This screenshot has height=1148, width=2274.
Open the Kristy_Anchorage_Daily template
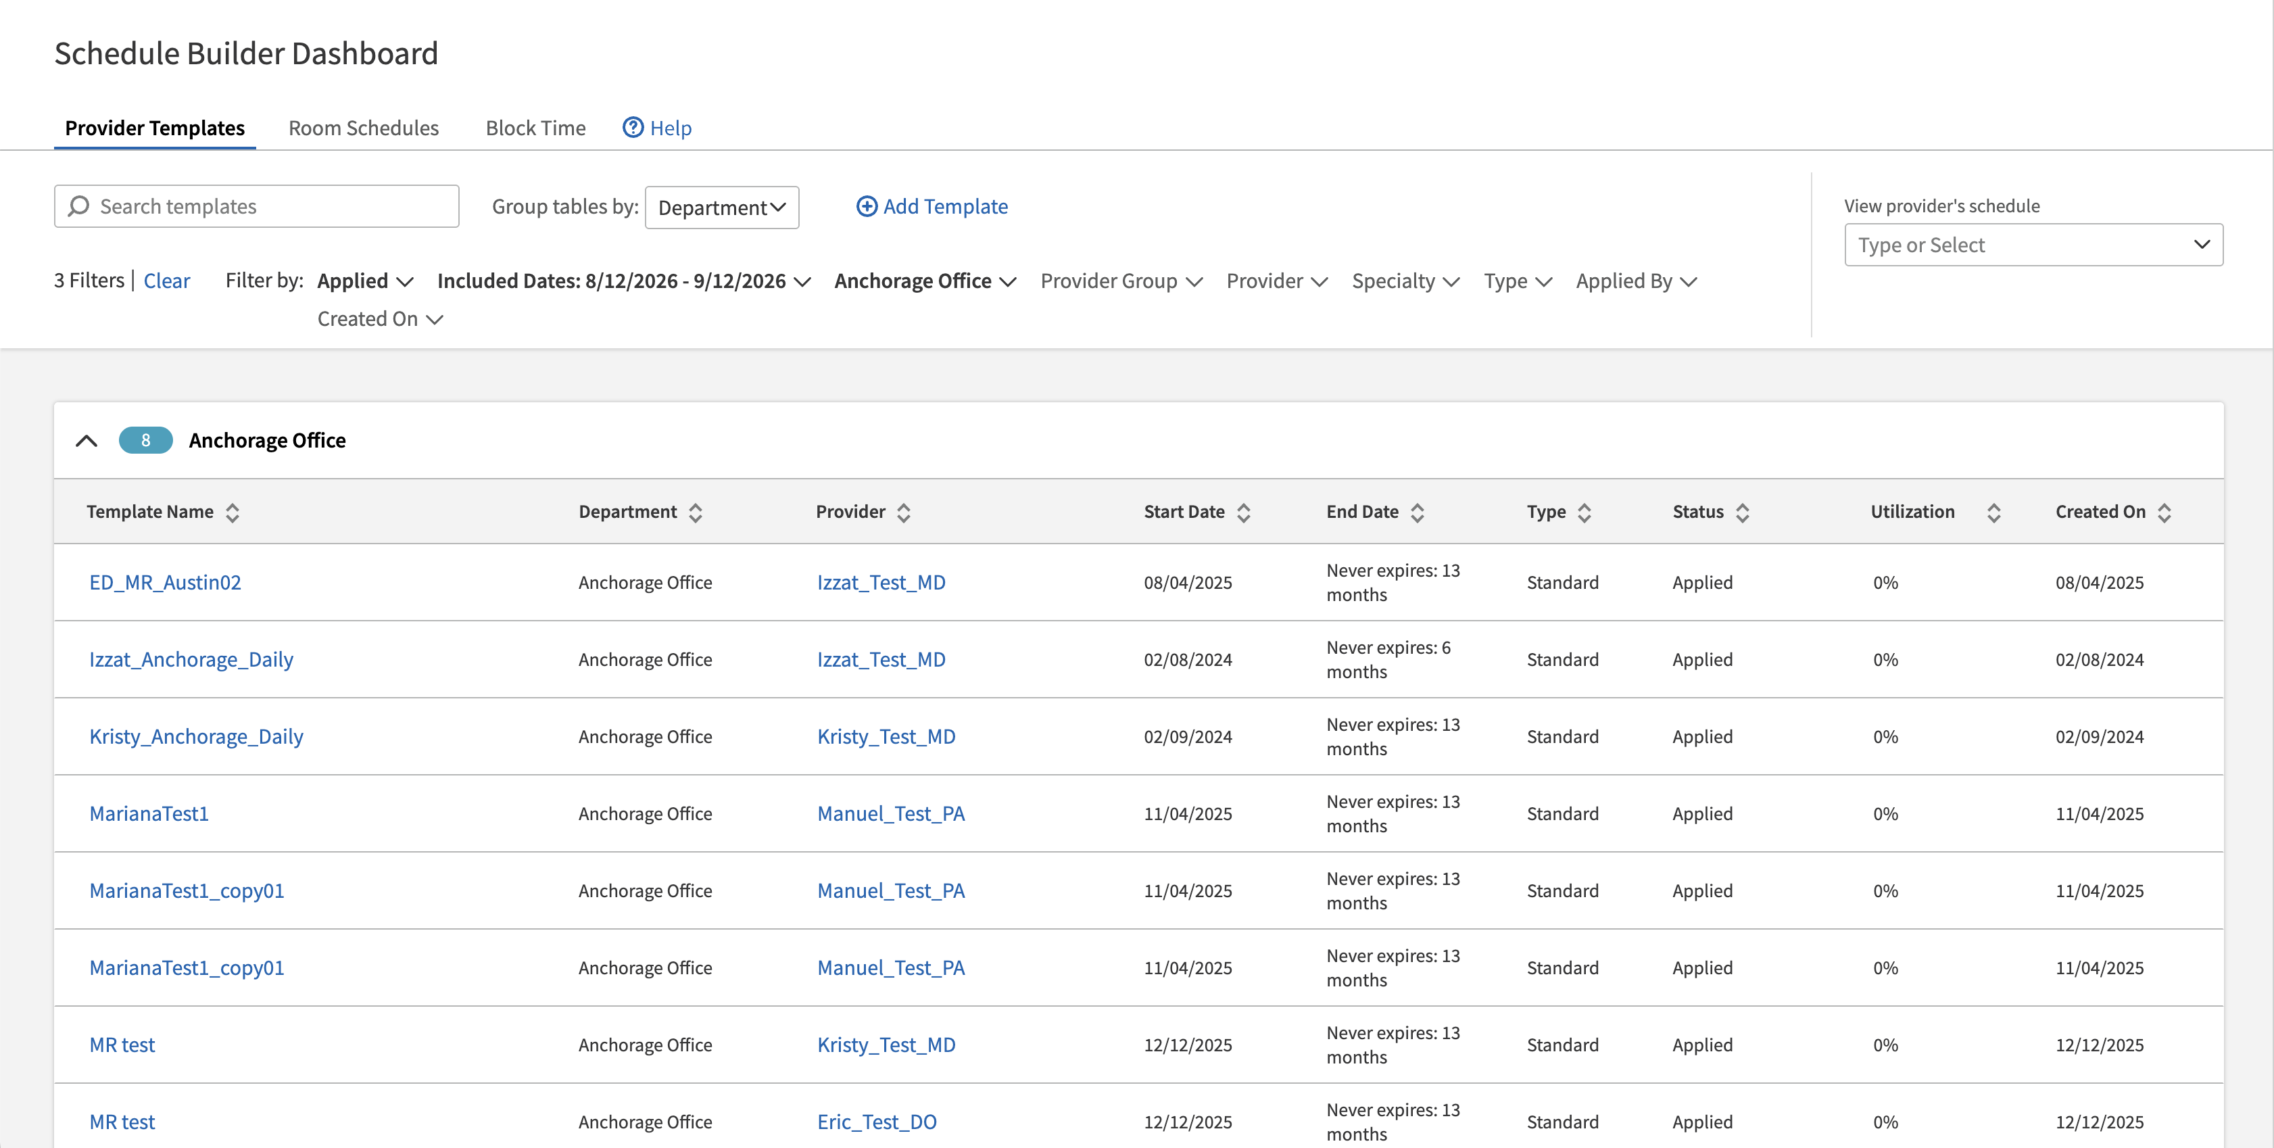pos(196,736)
